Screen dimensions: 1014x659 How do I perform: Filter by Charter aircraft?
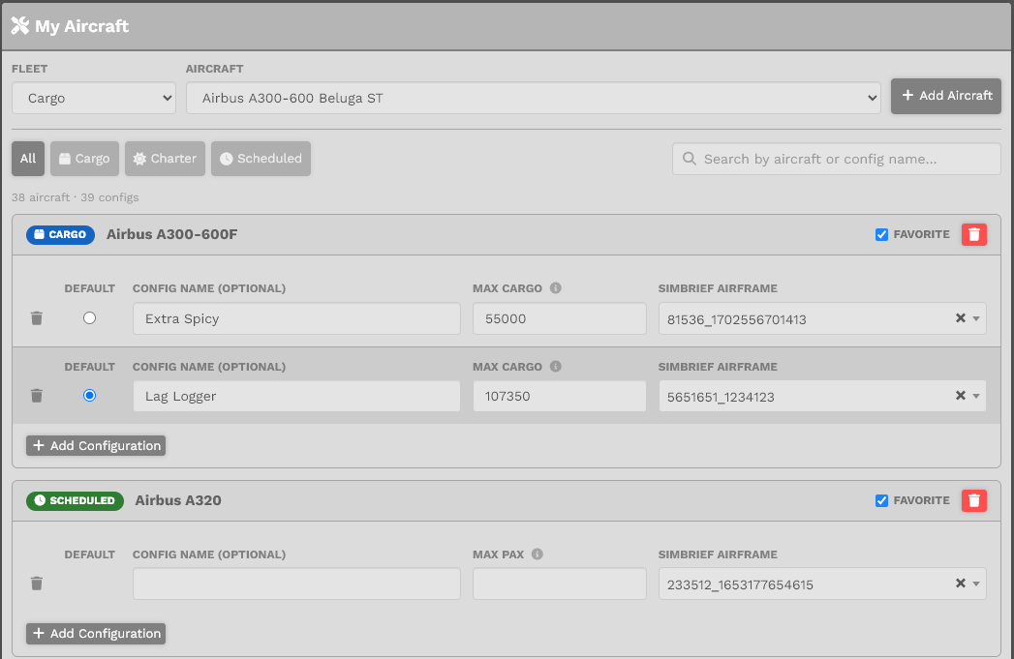tap(165, 159)
